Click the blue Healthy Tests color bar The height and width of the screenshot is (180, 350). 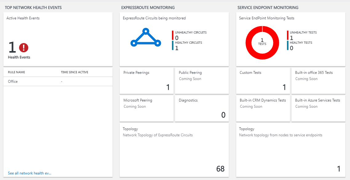(288, 45)
